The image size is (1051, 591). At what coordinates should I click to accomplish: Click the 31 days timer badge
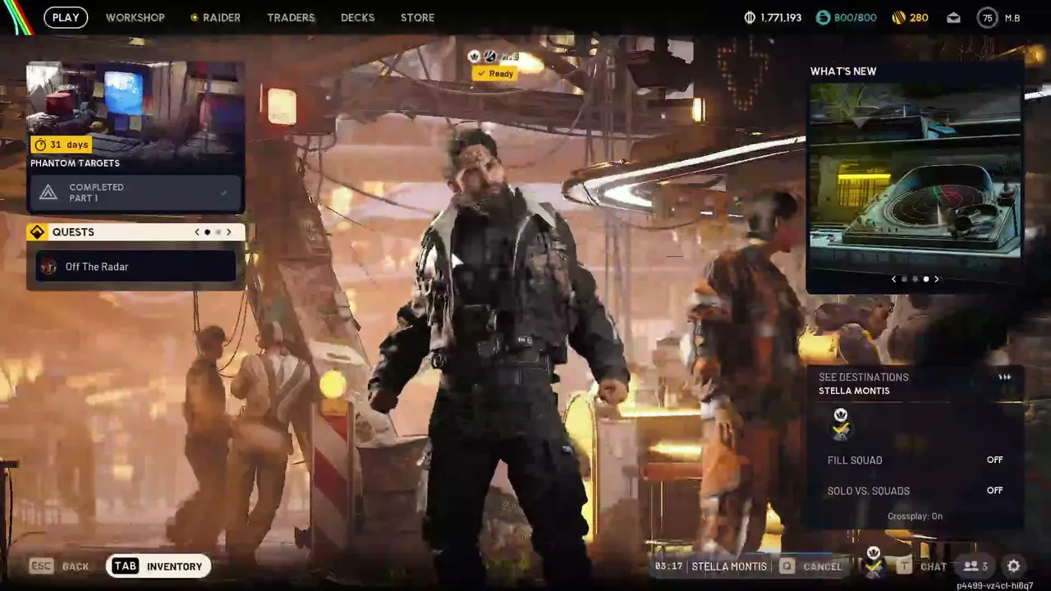(61, 144)
